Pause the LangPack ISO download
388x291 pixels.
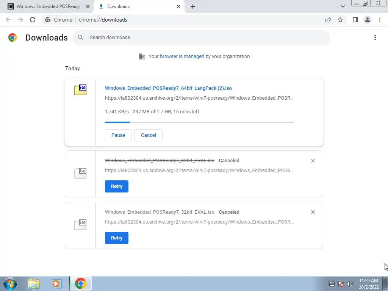tap(118, 135)
